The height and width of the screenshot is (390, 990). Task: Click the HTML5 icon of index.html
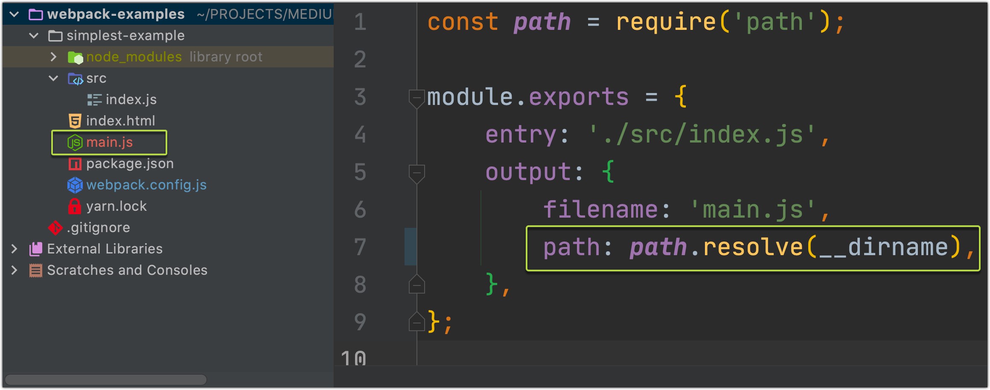pyautogui.click(x=75, y=121)
